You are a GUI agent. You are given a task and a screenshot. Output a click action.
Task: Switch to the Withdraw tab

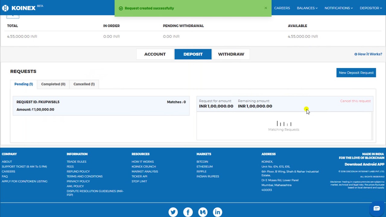pyautogui.click(x=231, y=54)
